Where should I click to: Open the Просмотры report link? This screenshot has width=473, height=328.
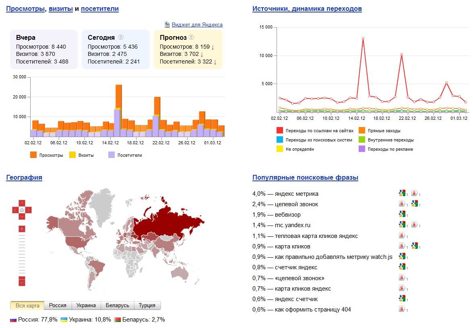point(25,9)
